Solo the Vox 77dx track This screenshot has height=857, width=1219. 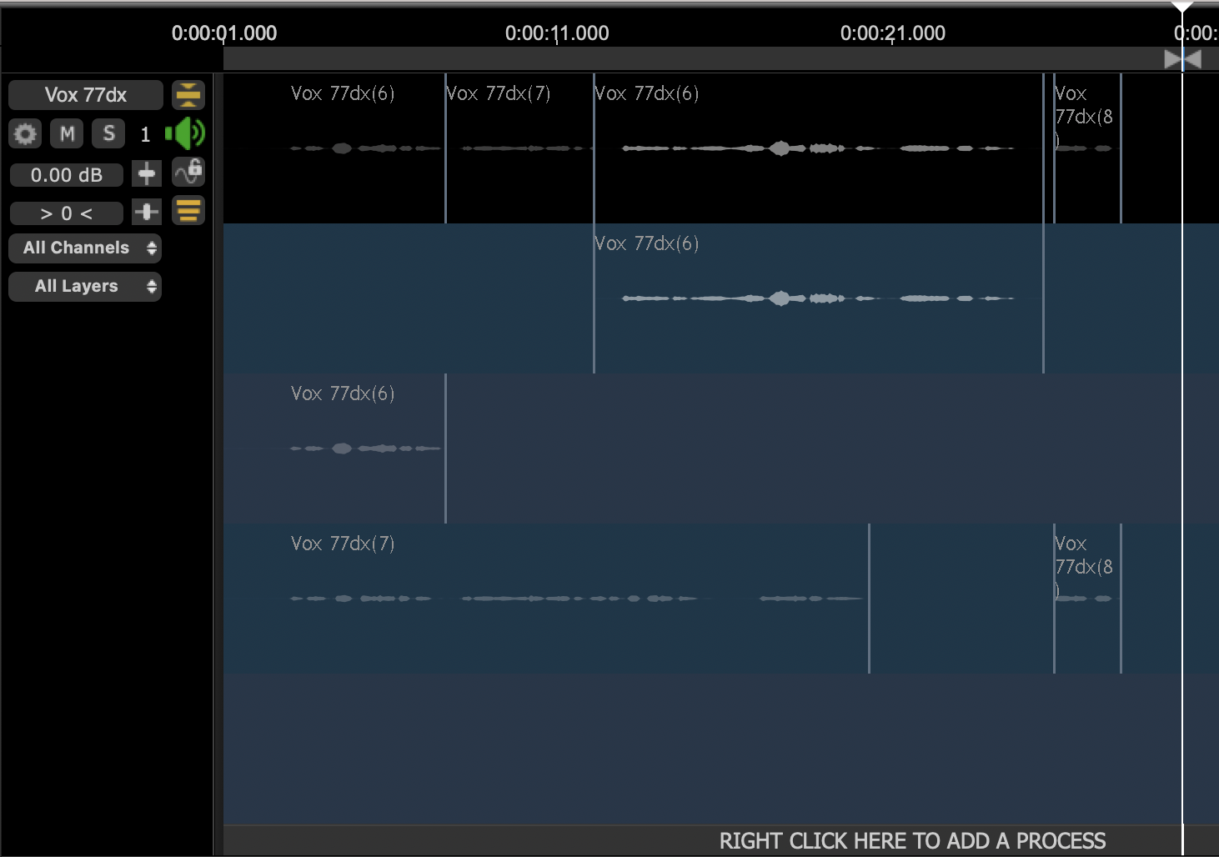tap(108, 133)
